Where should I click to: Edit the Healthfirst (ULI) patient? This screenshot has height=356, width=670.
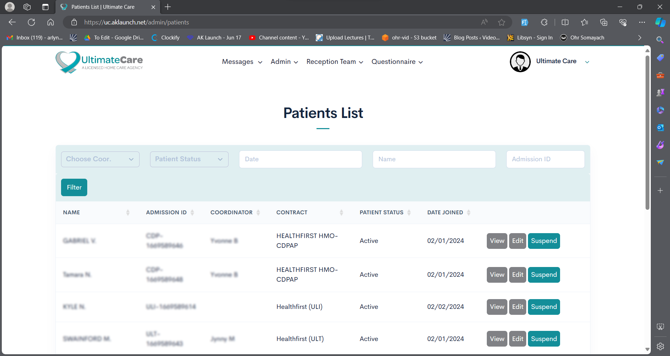[x=518, y=307]
